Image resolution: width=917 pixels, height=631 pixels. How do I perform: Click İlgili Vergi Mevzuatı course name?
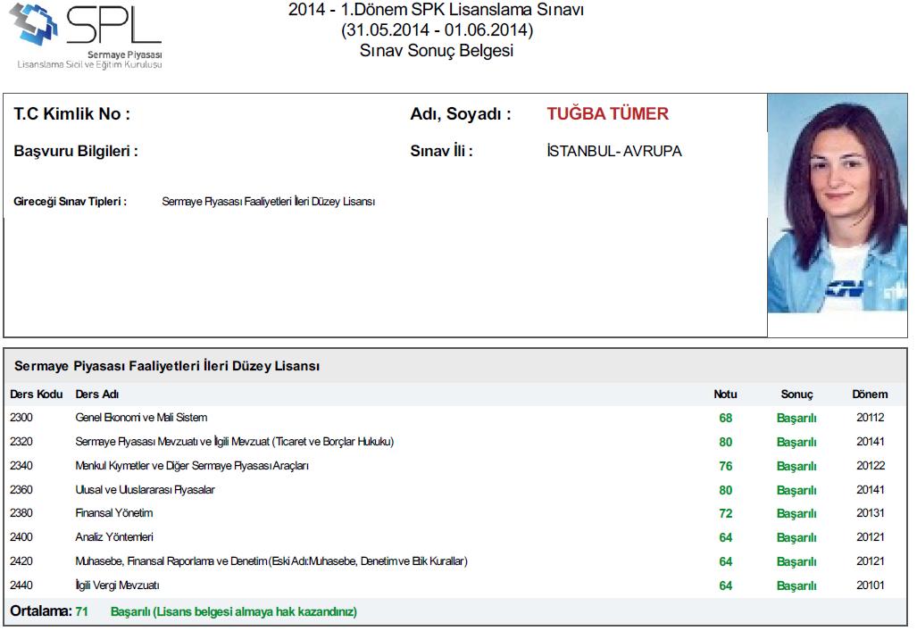117,585
